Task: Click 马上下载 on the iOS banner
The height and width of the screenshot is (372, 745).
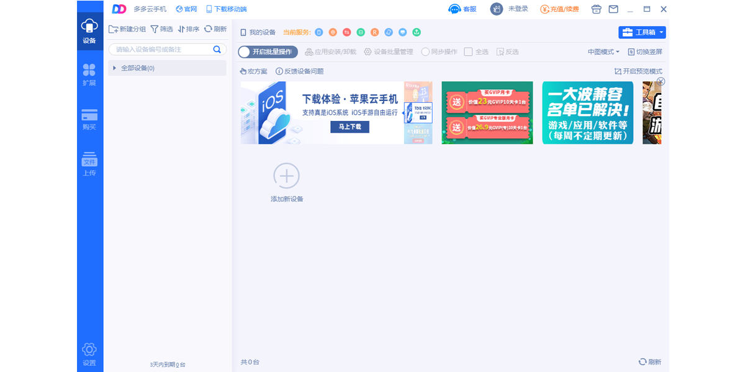Action: pyautogui.click(x=350, y=126)
